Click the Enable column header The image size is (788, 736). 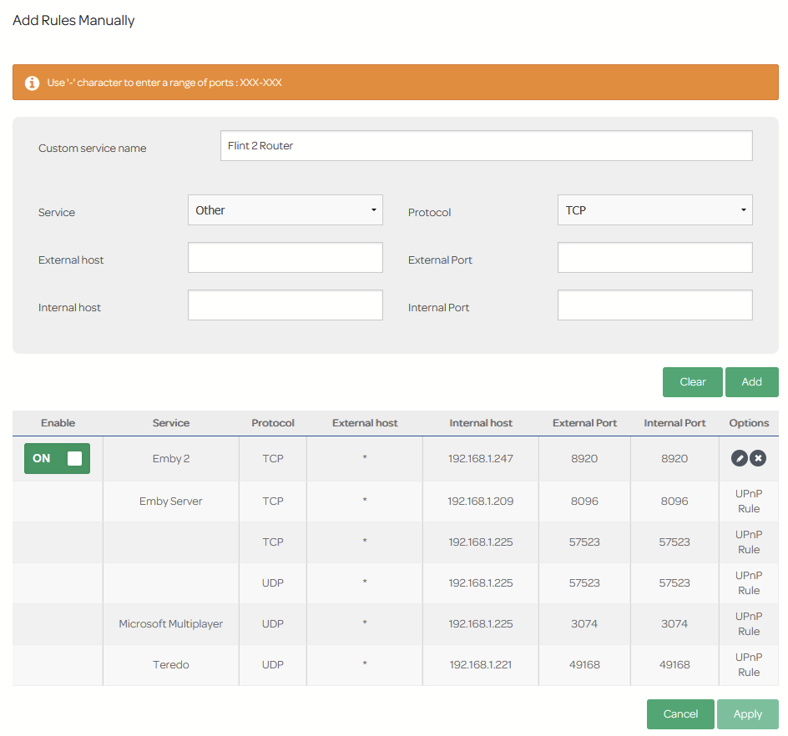pyautogui.click(x=58, y=423)
